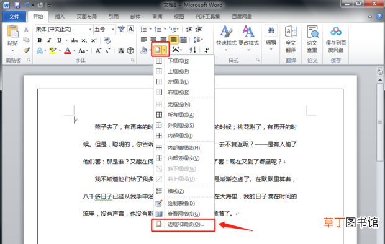The height and width of the screenshot is (244, 385).
Task: Open the font name combo box
Action: click(x=64, y=29)
